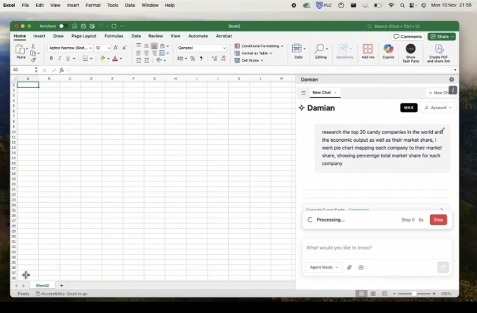Viewport: 477px width, 313px height.
Task: Toggle the AutoSave switch
Action: point(63,26)
